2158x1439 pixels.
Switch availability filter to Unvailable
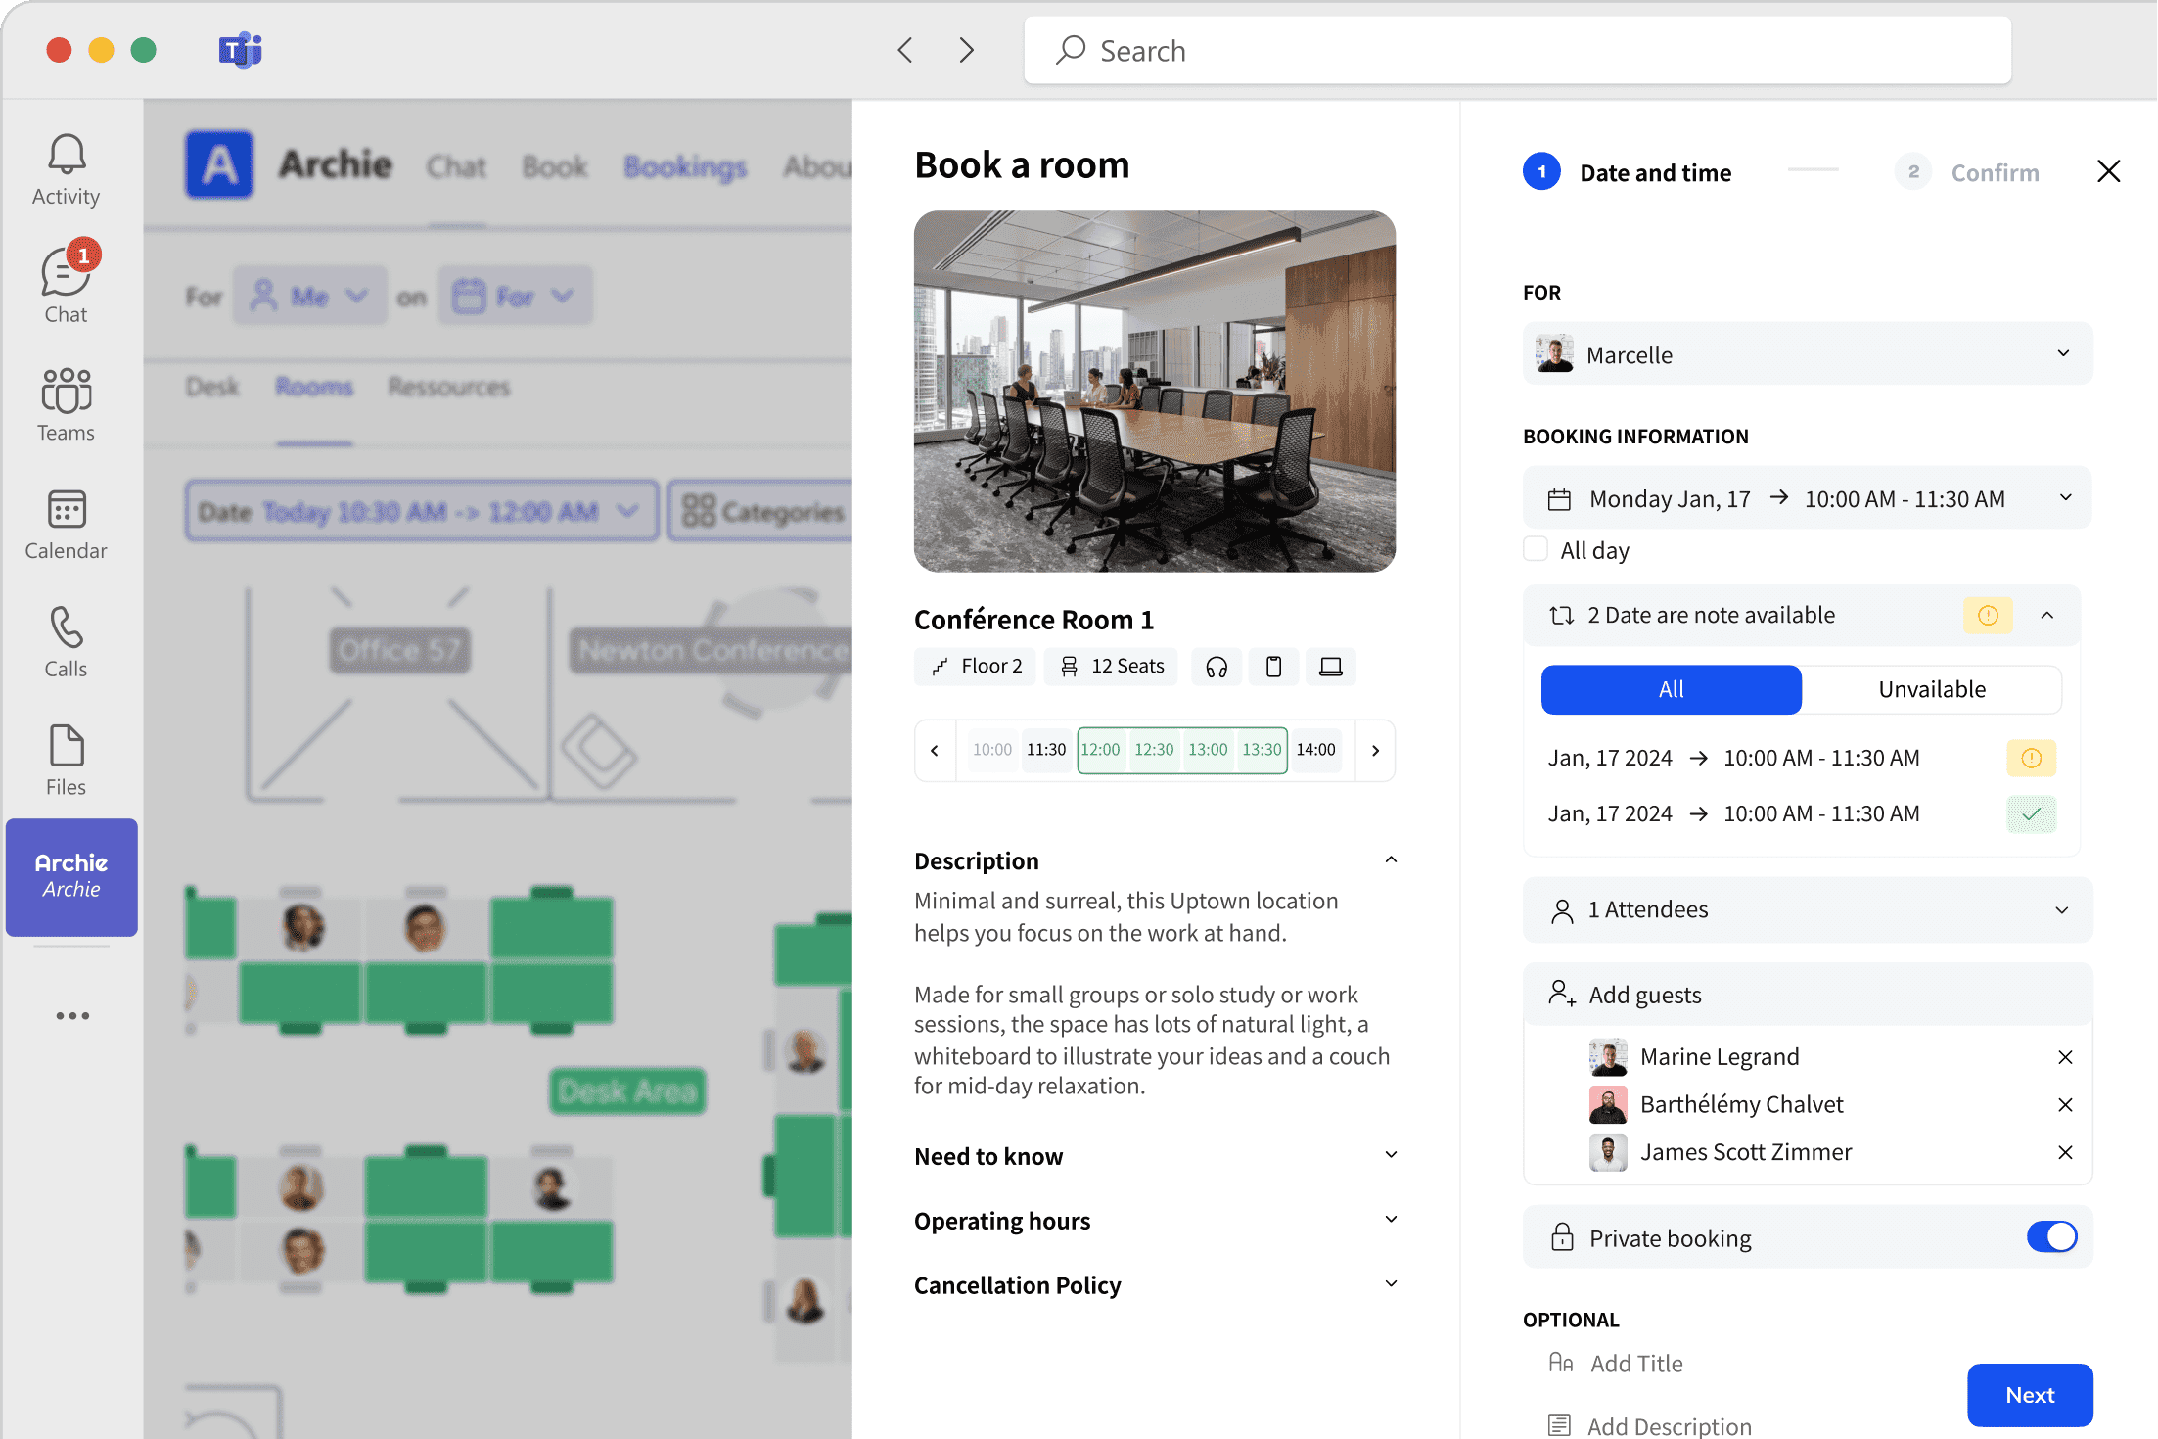tap(1932, 689)
